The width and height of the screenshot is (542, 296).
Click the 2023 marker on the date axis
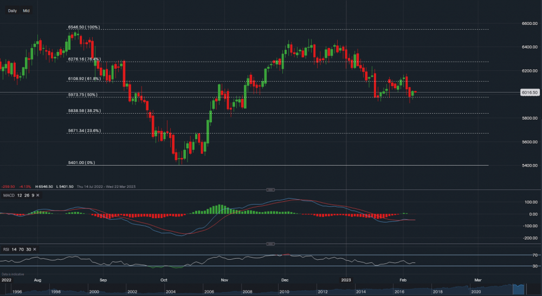click(x=347, y=280)
